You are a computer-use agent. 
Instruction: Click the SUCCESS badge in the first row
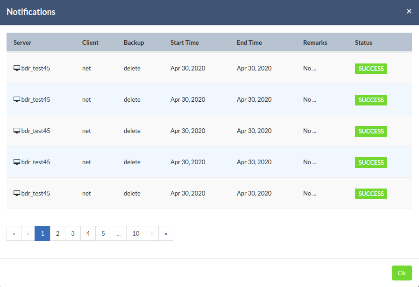pos(371,69)
